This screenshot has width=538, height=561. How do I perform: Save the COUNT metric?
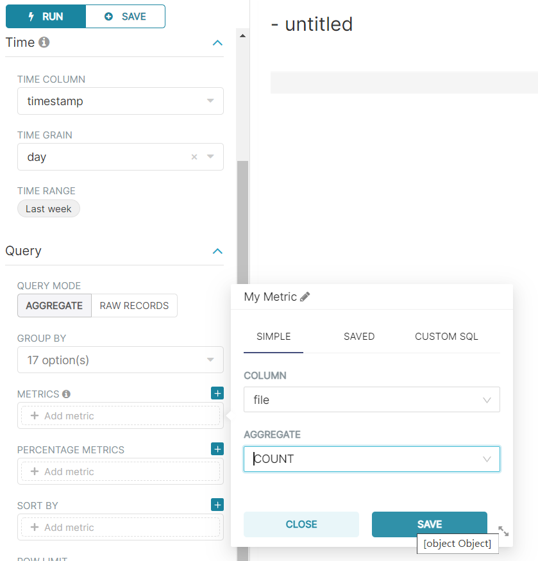(429, 524)
